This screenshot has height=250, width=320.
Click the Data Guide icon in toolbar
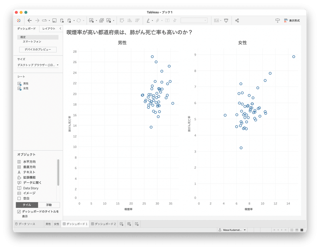[278, 20]
